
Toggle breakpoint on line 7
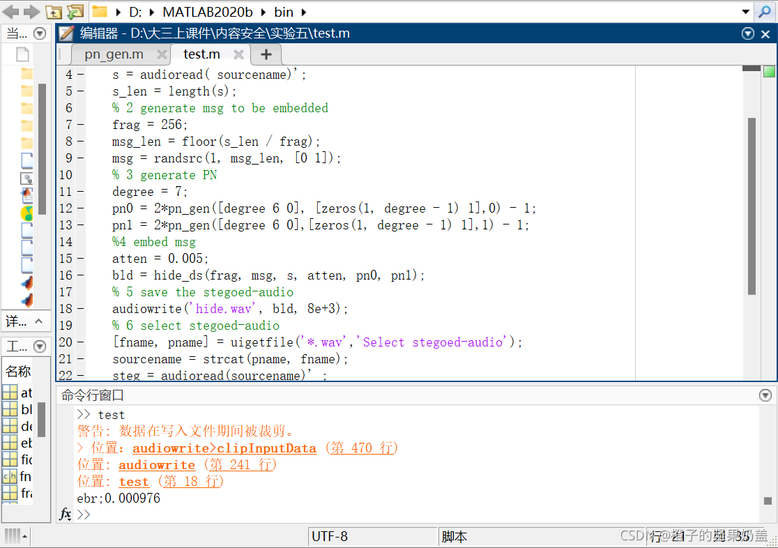point(80,125)
